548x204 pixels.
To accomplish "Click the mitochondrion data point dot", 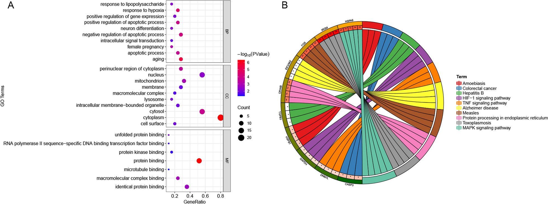I will click(x=184, y=81).
